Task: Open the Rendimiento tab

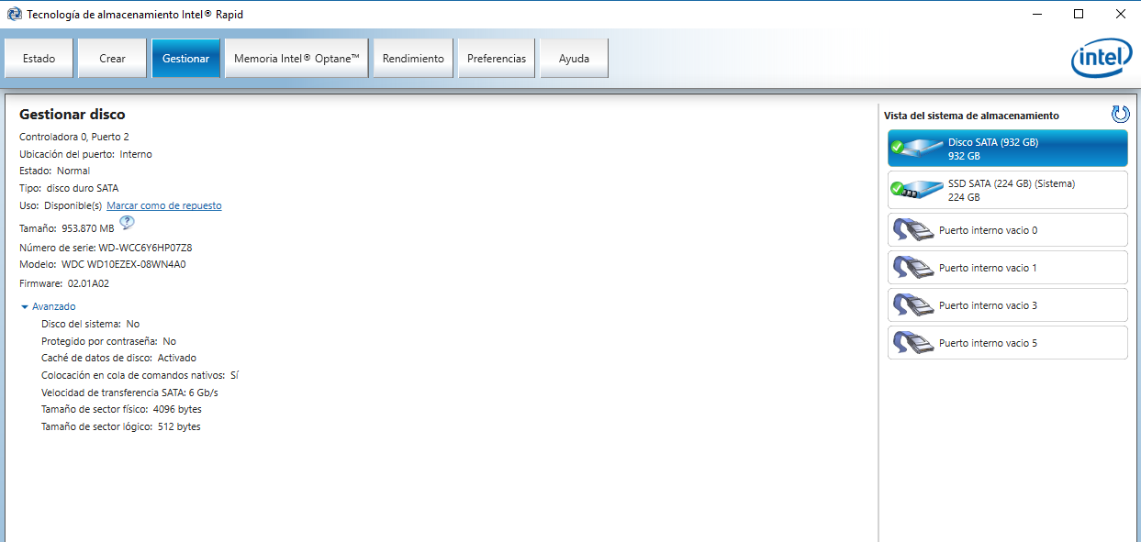Action: (413, 59)
